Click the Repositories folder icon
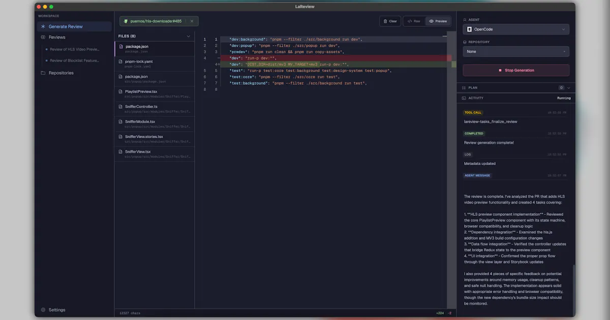Image resolution: width=610 pixels, height=320 pixels. [x=43, y=73]
